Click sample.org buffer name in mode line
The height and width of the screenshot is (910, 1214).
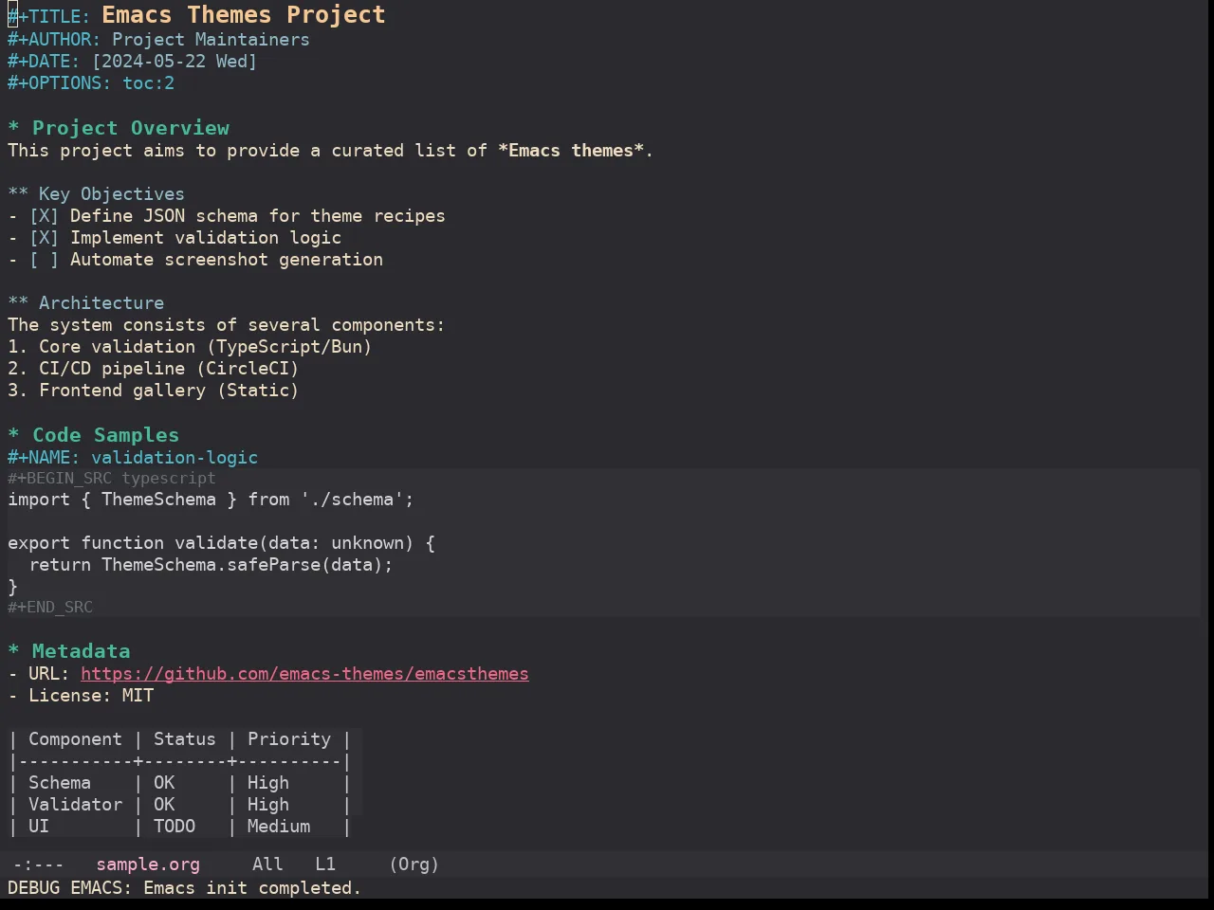(x=148, y=864)
